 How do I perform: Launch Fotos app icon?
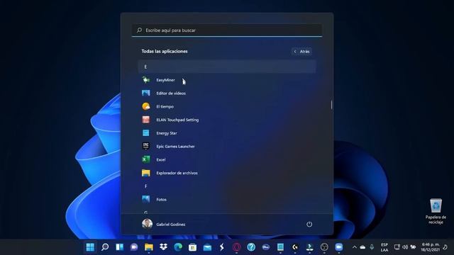[146, 200]
